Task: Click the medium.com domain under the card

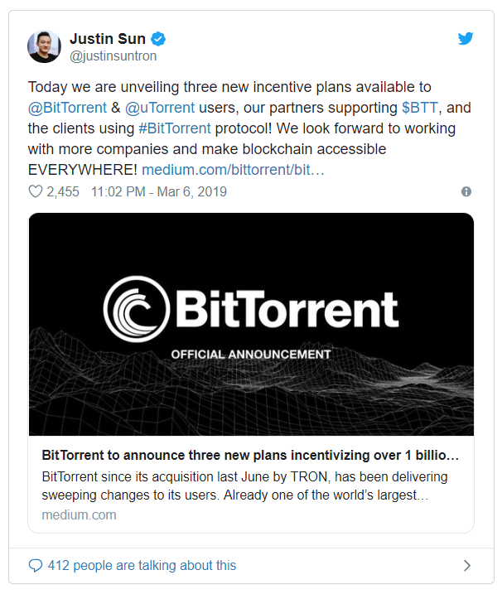Action: pyautogui.click(x=79, y=514)
